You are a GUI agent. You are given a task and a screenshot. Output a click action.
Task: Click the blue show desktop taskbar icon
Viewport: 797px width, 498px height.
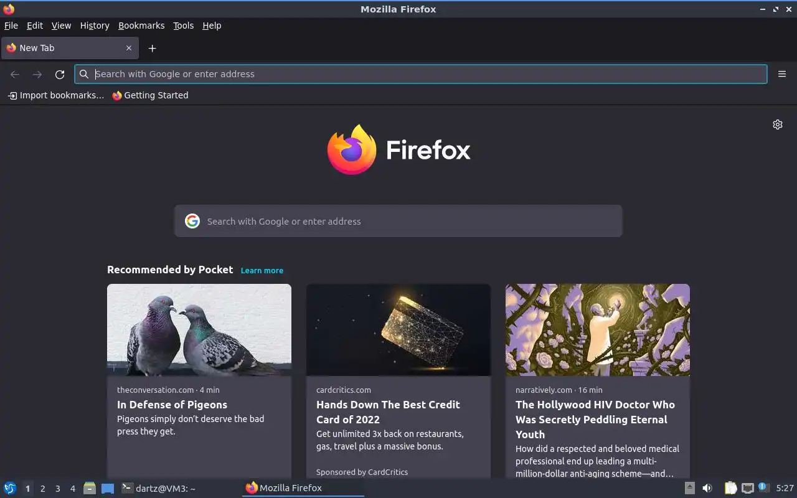(x=108, y=488)
